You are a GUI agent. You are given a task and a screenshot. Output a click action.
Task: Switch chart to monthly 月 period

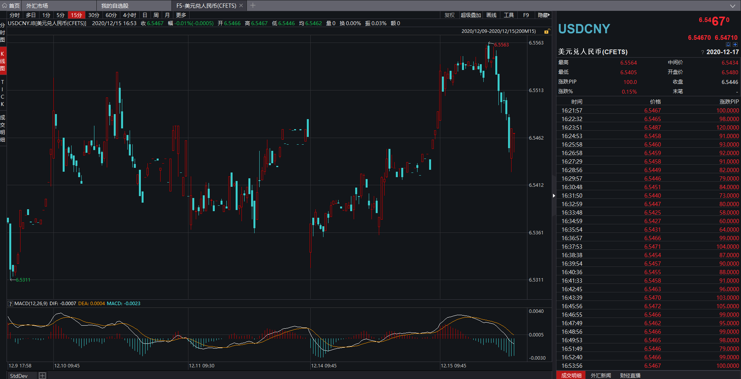[x=167, y=15]
